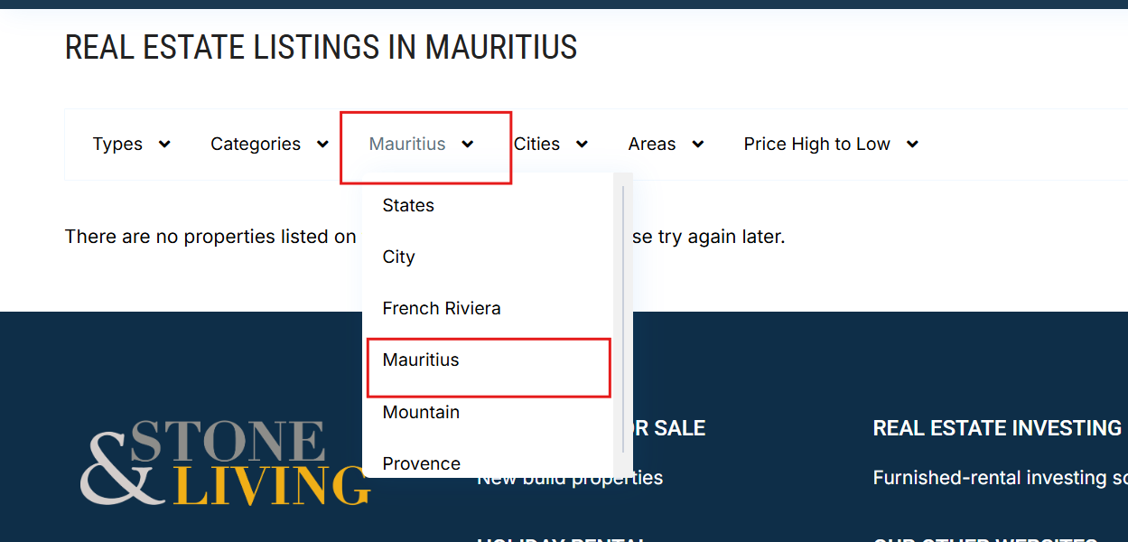1128x542 pixels.
Task: Click the chevron arrow beside Categories
Action: [322, 145]
